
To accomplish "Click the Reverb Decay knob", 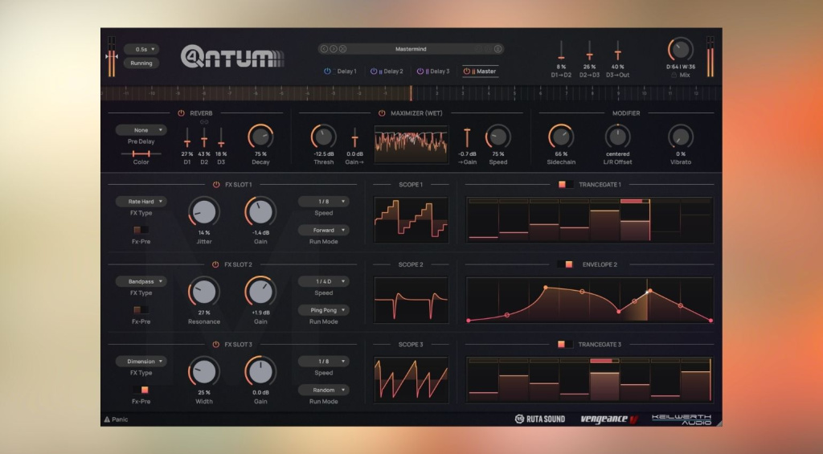I will (x=261, y=137).
